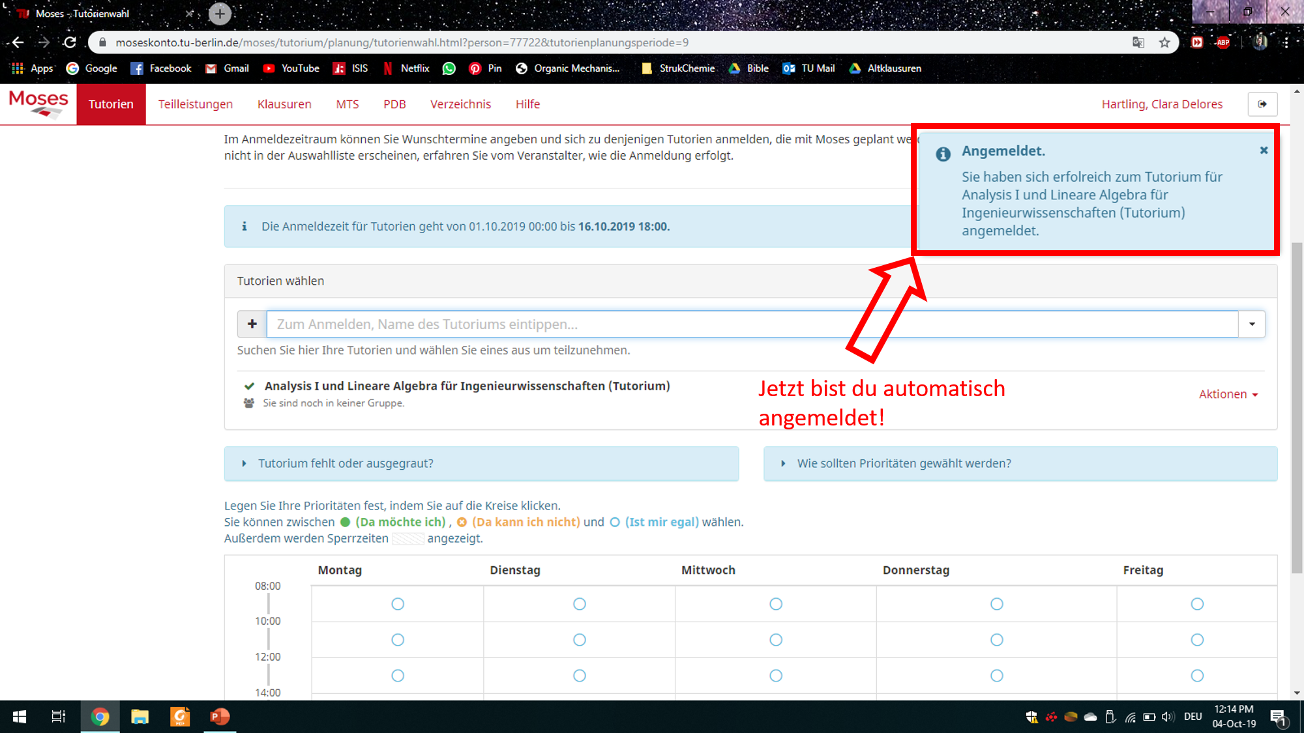Open the Facebook bookmark
Viewport: 1304px width, 733px height.
point(161,68)
